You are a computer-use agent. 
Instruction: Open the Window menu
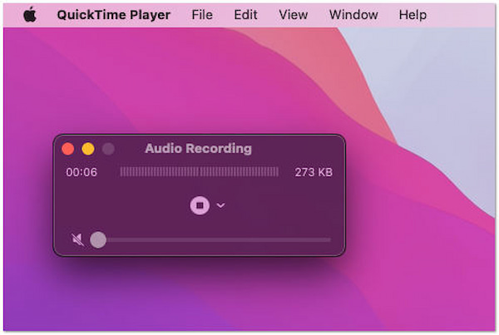pyautogui.click(x=353, y=15)
